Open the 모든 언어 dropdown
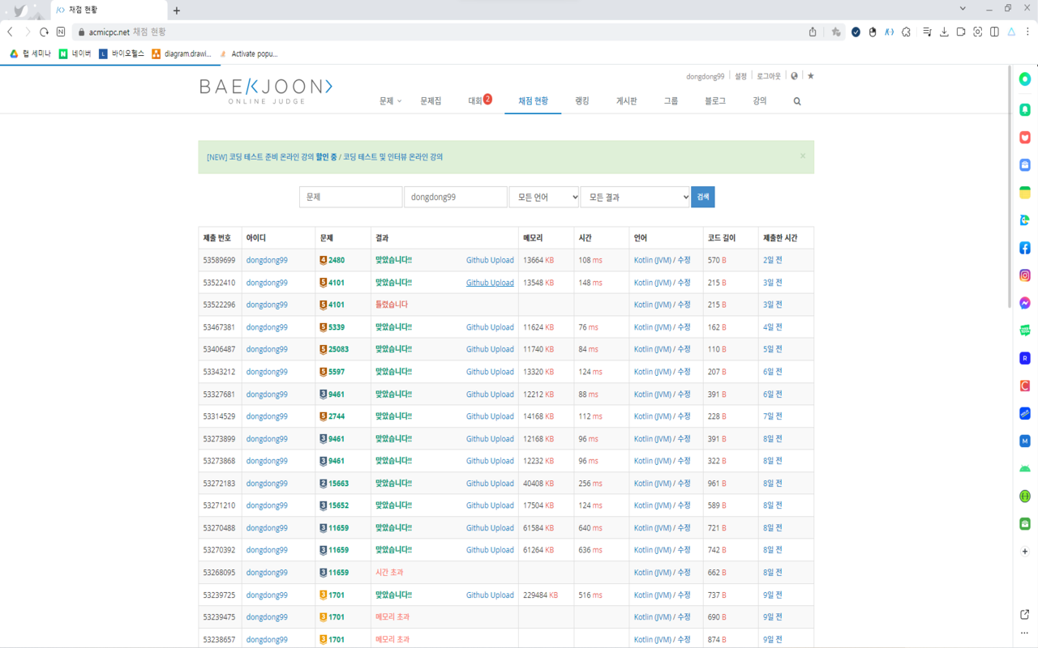Image resolution: width=1038 pixels, height=648 pixels. tap(543, 196)
